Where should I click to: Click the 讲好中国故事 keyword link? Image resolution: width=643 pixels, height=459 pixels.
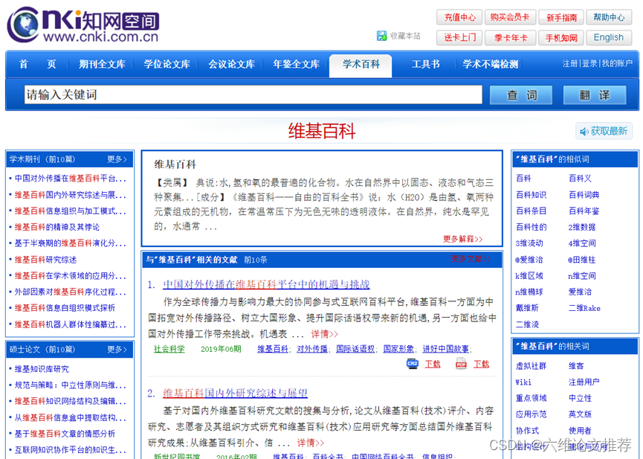point(446,349)
